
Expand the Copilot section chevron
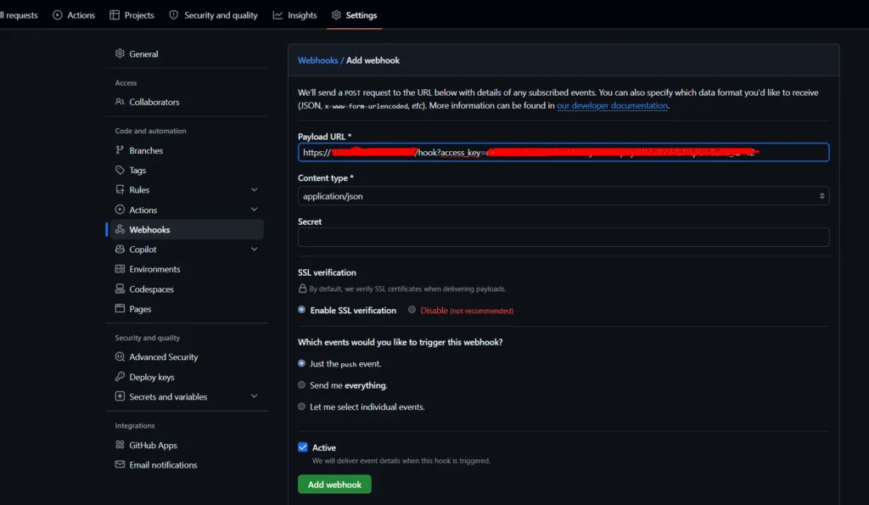255,250
